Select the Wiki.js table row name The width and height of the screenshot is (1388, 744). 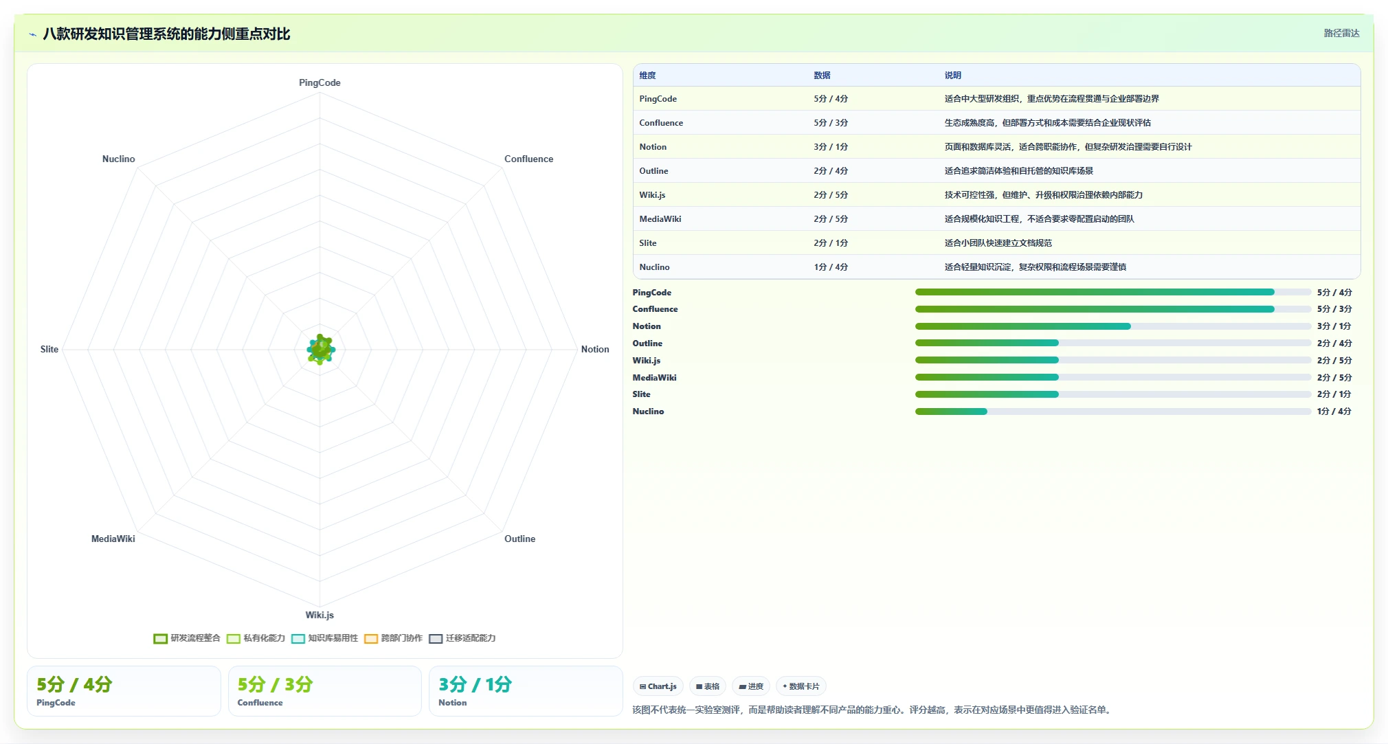click(x=652, y=195)
